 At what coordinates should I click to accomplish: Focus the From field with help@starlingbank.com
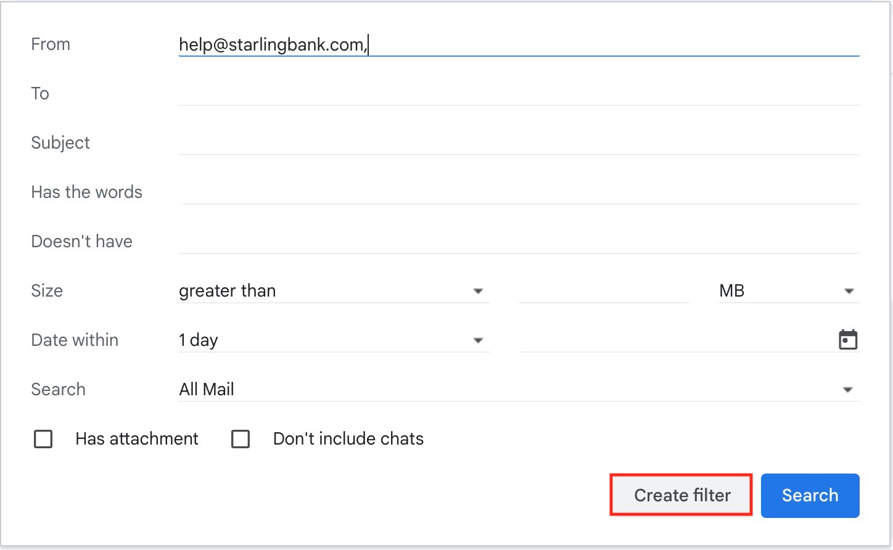tap(519, 44)
